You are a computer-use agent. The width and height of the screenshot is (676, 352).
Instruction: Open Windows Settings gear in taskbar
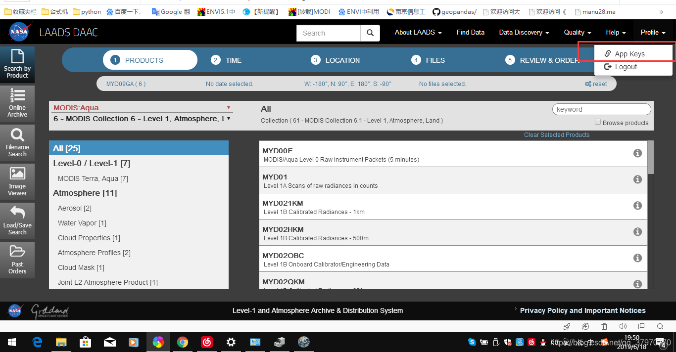click(231, 342)
